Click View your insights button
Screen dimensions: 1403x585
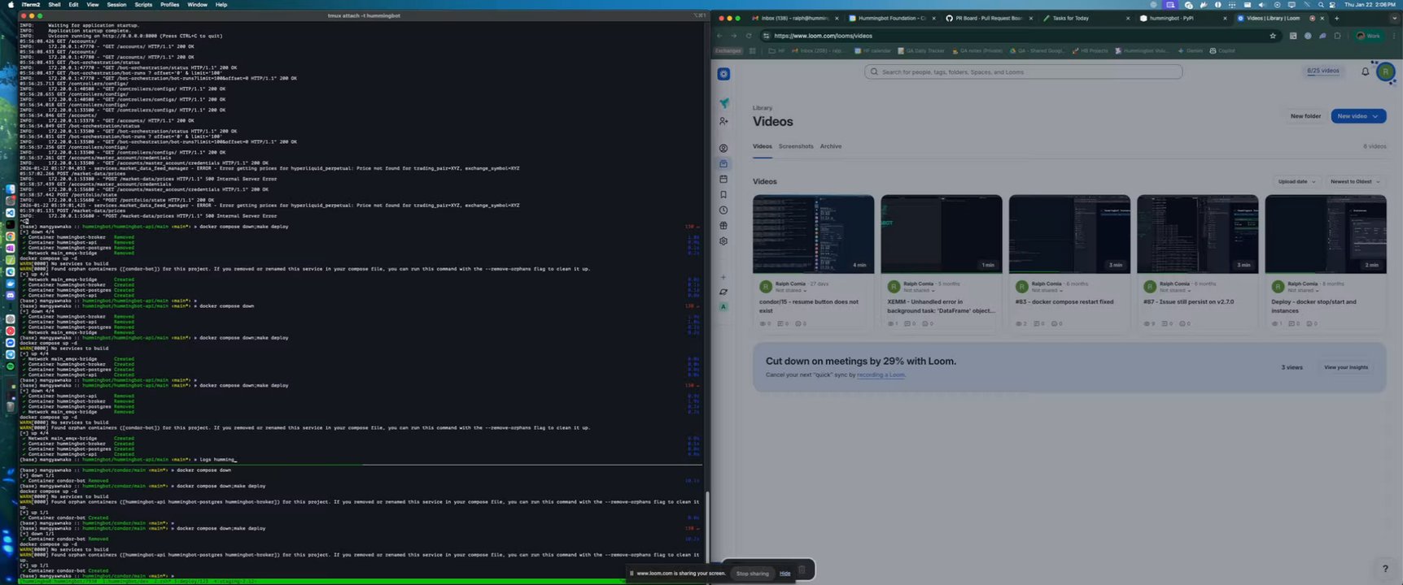[1346, 367]
